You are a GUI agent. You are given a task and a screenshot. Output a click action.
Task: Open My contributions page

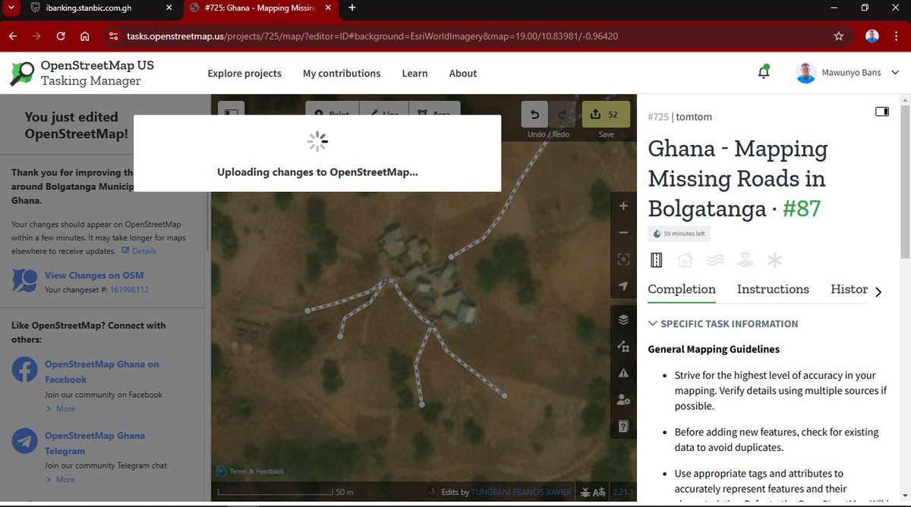[342, 74]
